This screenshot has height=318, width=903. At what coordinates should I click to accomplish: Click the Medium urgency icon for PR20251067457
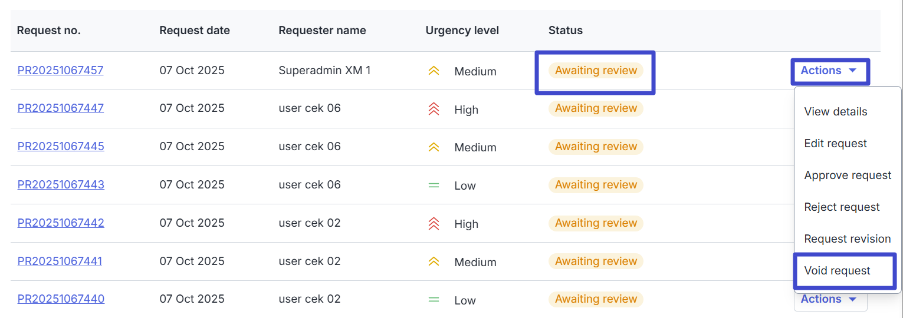click(x=434, y=71)
